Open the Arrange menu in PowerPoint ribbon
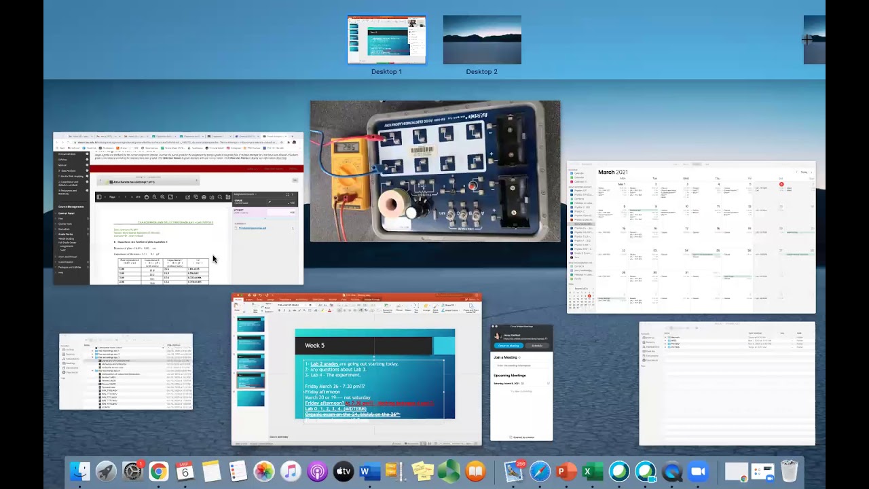Image resolution: width=869 pixels, height=489 pixels. tap(426, 308)
